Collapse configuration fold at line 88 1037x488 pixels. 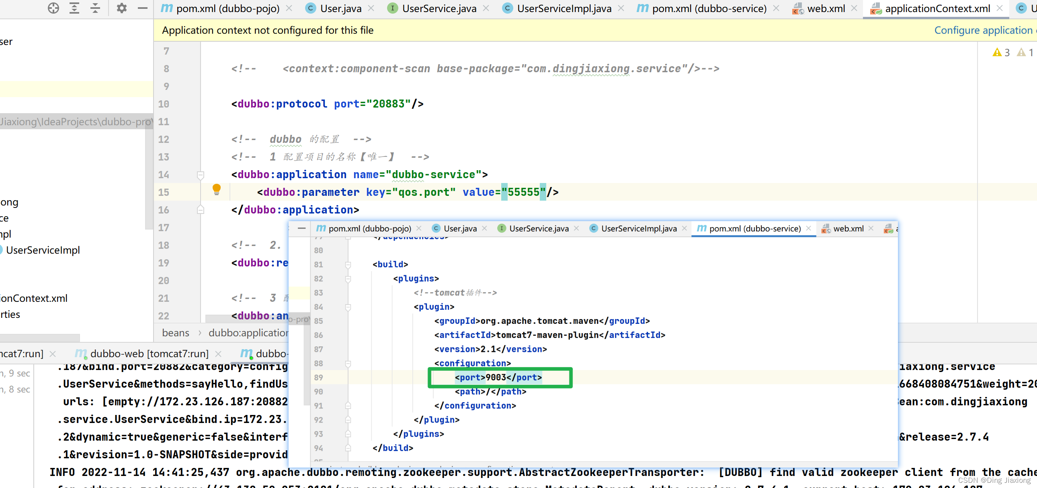pyautogui.click(x=348, y=363)
